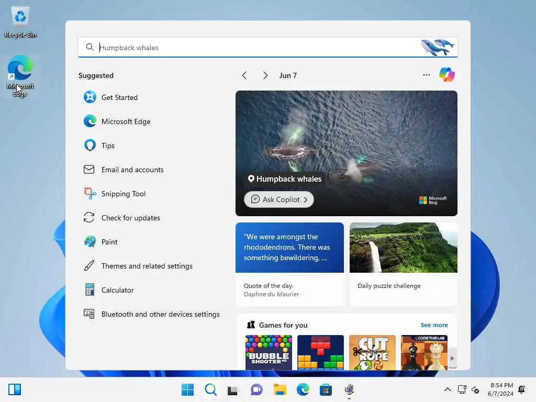Viewport: 536px width, 402px height.
Task: Click the Microsoft Bing logo on photo
Action: [x=433, y=200]
